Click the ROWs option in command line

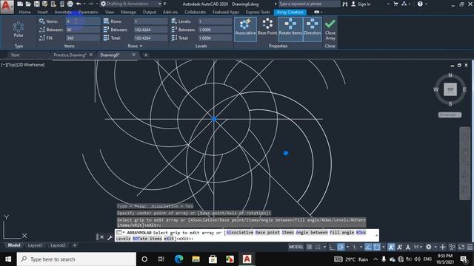(361, 233)
